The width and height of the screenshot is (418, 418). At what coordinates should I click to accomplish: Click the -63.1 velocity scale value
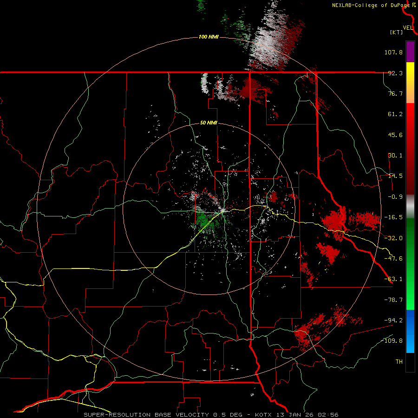tap(393, 279)
